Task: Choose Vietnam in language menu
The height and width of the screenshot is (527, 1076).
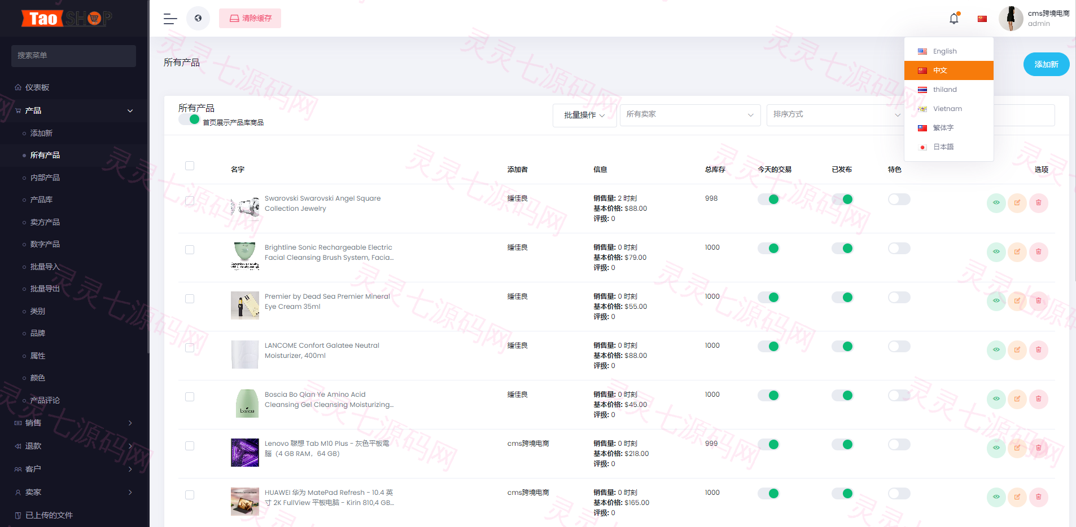Action: (948, 109)
